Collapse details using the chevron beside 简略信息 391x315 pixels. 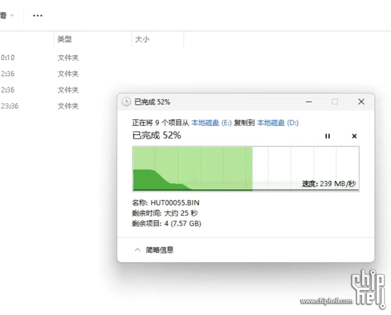point(138,250)
